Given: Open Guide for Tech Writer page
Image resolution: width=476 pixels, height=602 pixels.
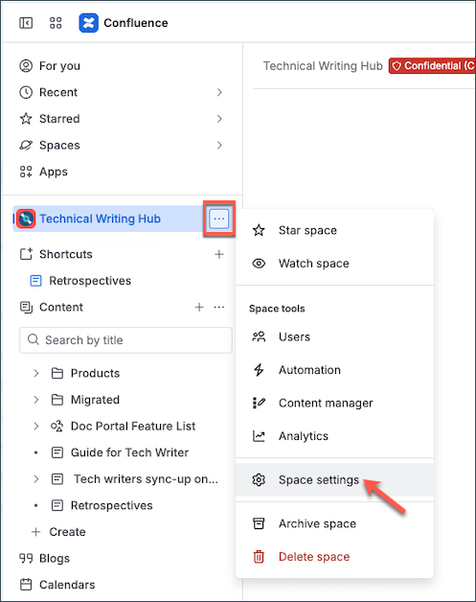Looking at the screenshot, I should point(129,452).
